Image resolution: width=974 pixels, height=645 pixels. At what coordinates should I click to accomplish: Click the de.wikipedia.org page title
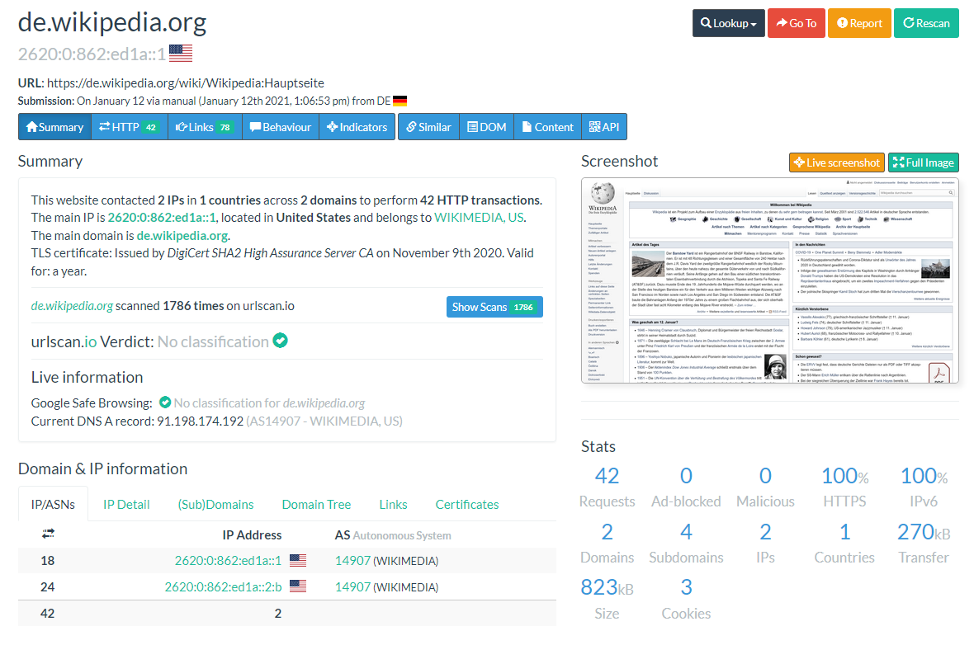(111, 21)
